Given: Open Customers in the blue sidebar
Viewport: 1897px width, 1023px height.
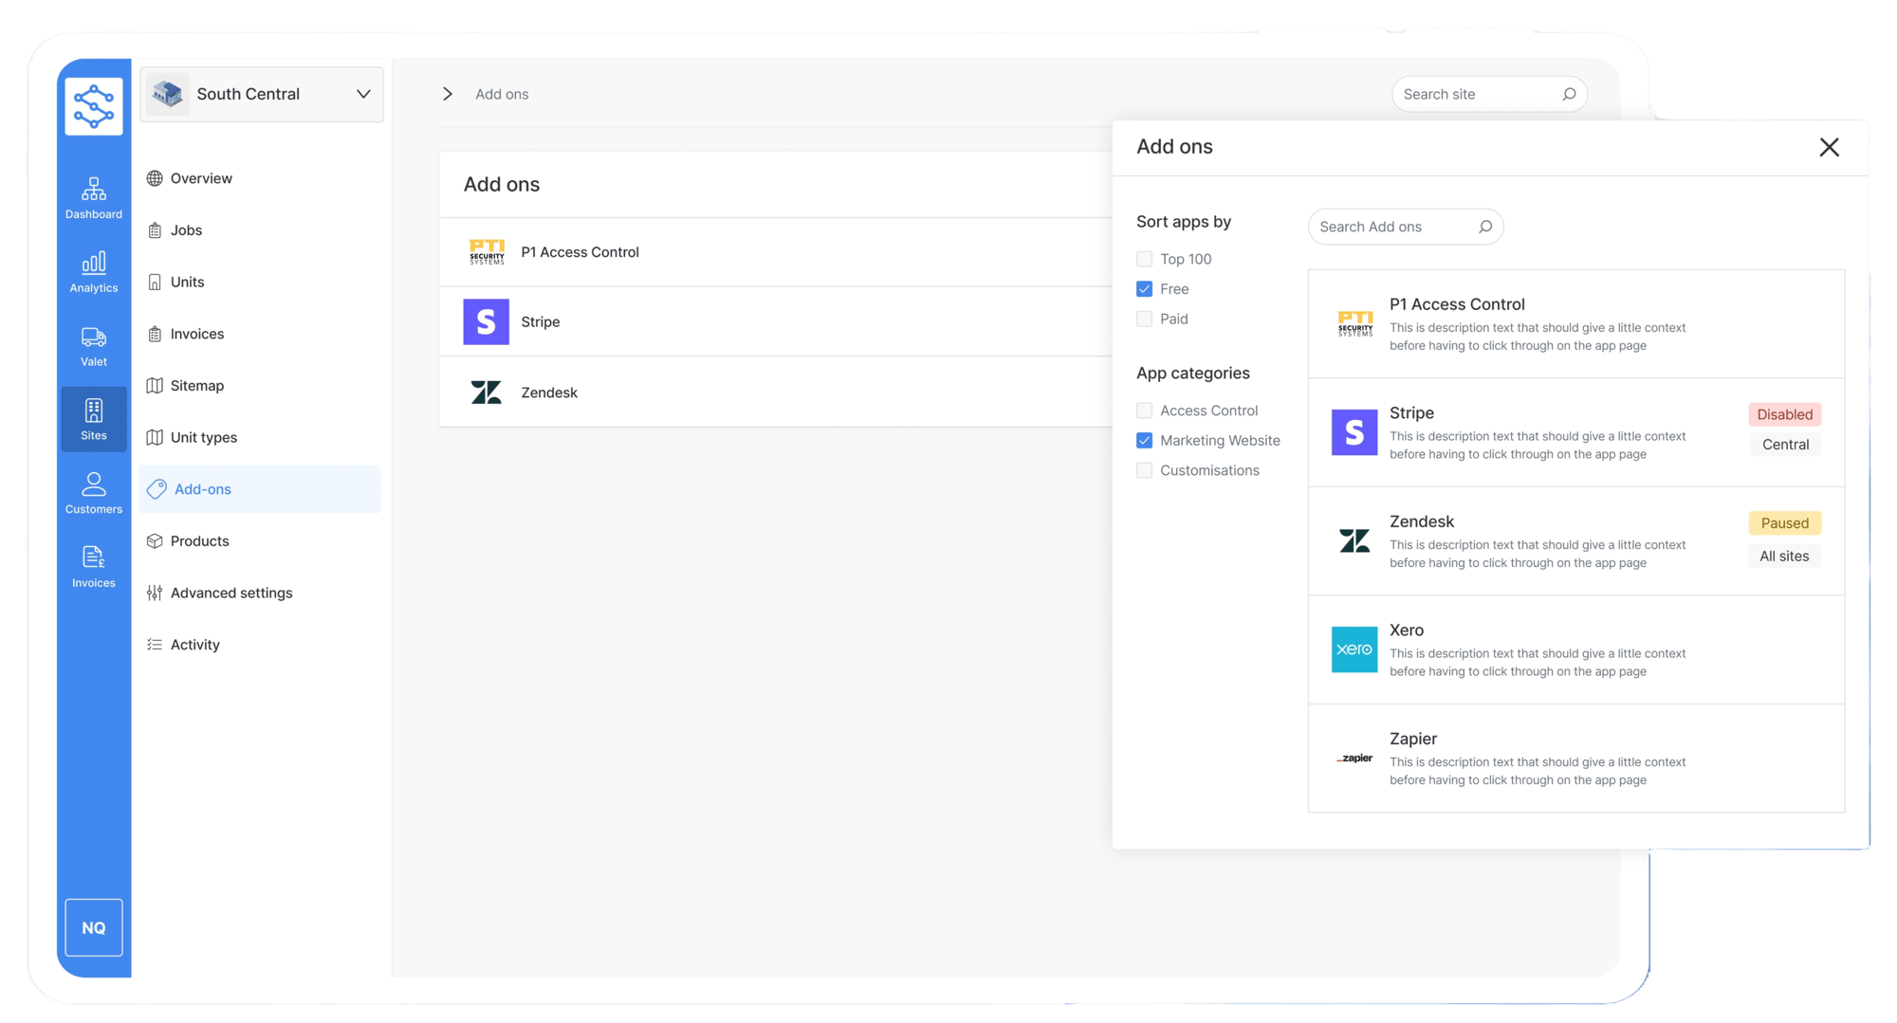Looking at the screenshot, I should 94,493.
